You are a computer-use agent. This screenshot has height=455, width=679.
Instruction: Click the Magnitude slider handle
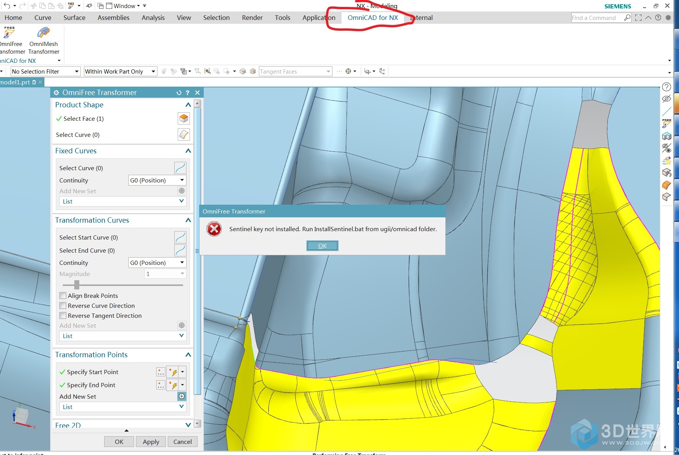pos(77,284)
